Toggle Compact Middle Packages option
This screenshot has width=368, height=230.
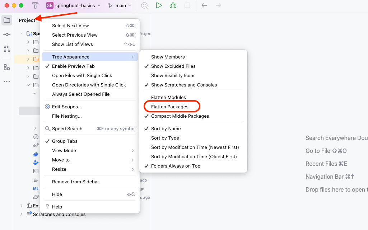point(180,116)
